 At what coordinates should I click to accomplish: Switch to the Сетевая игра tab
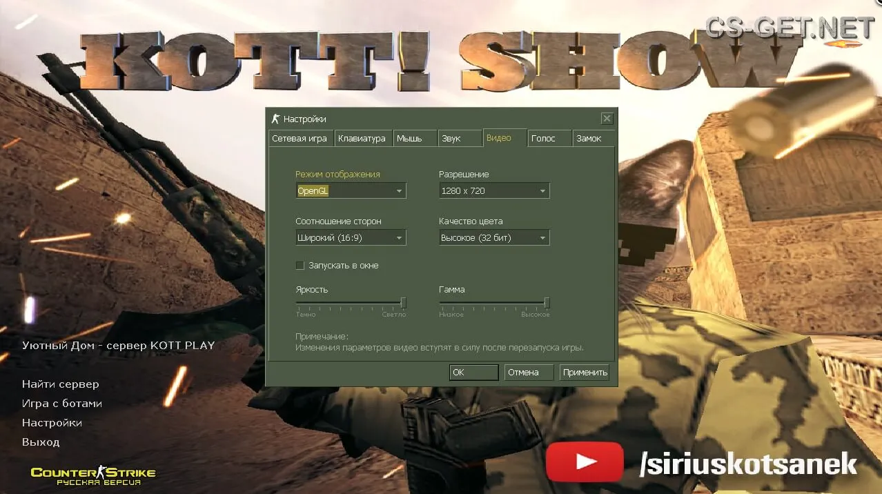[x=300, y=138]
